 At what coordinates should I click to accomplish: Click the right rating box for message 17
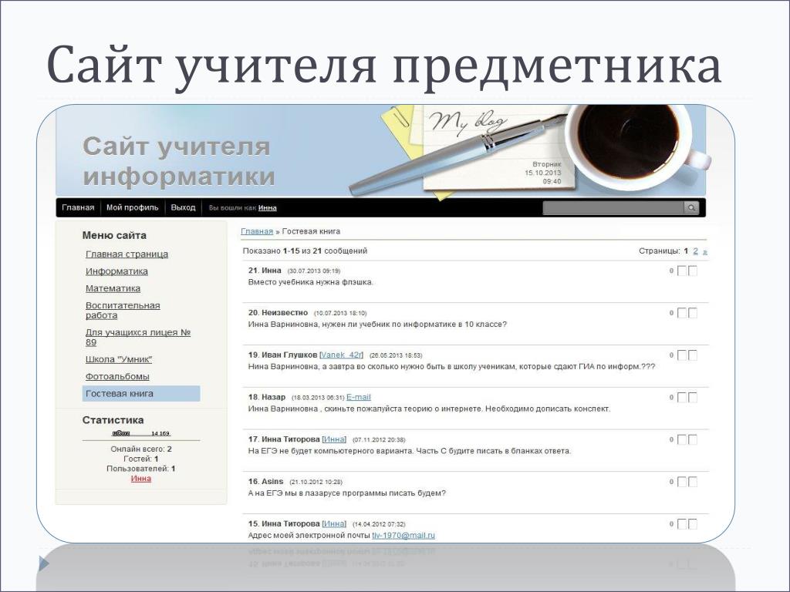[x=693, y=439]
